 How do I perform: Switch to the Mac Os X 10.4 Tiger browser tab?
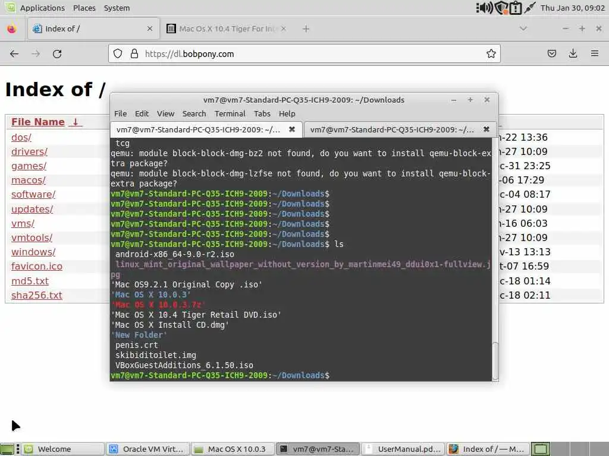click(x=227, y=28)
